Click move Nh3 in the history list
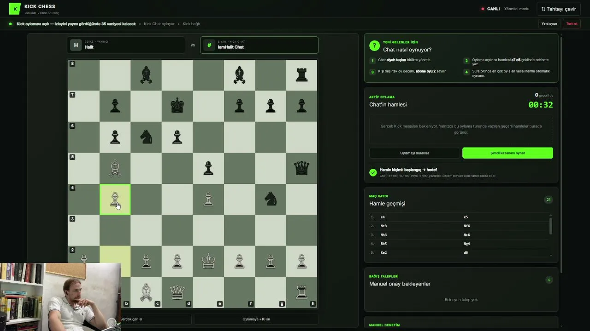 pyautogui.click(x=383, y=235)
